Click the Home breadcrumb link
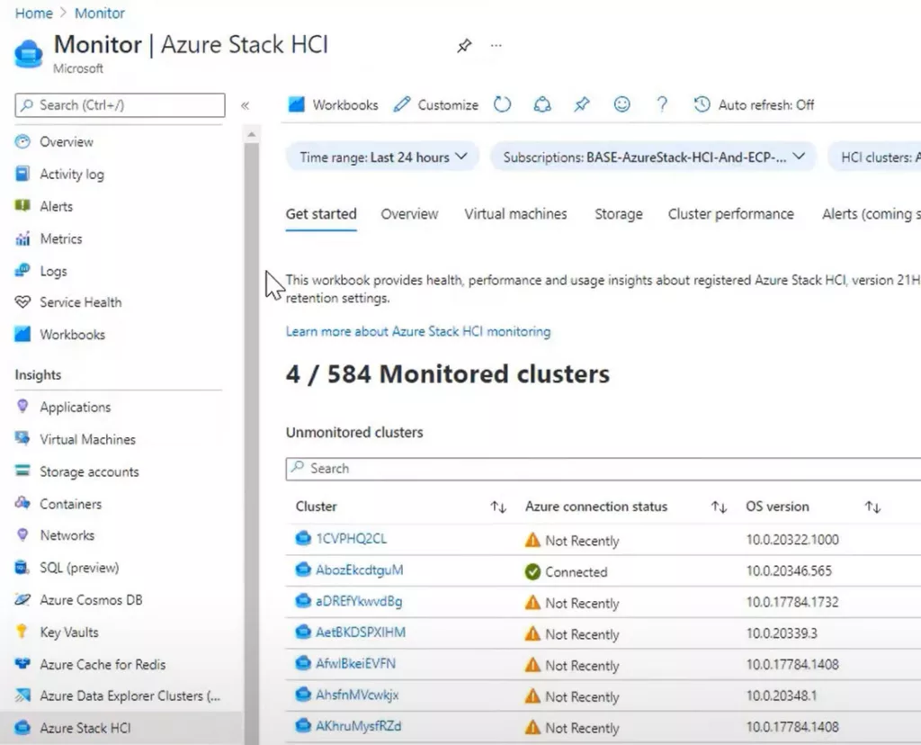 [33, 13]
